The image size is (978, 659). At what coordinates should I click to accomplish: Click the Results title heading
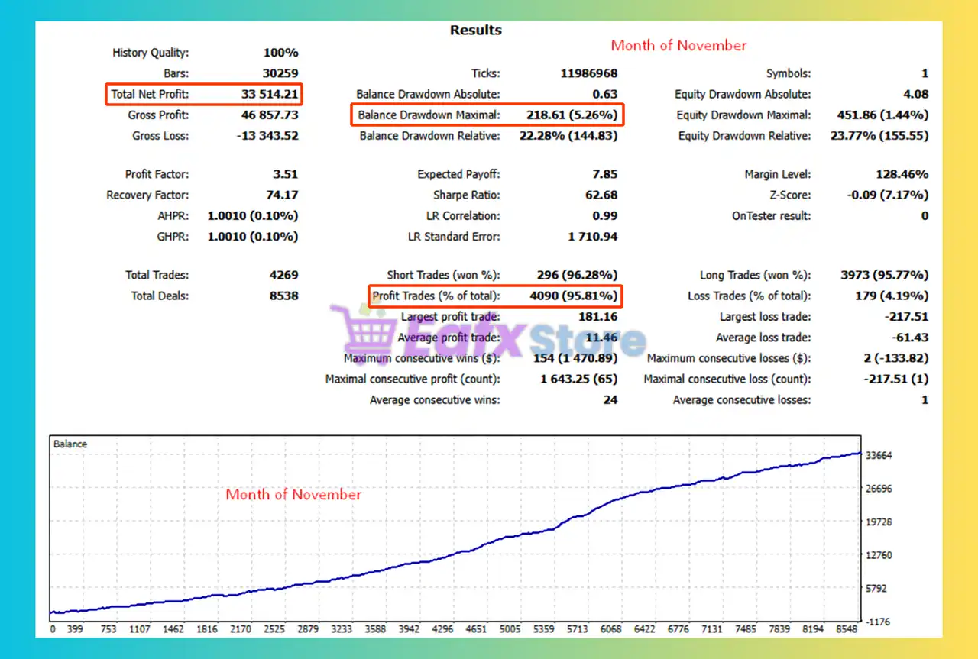pyautogui.click(x=475, y=30)
